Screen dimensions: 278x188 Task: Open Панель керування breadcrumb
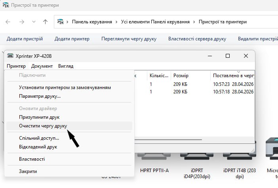tap(92, 22)
